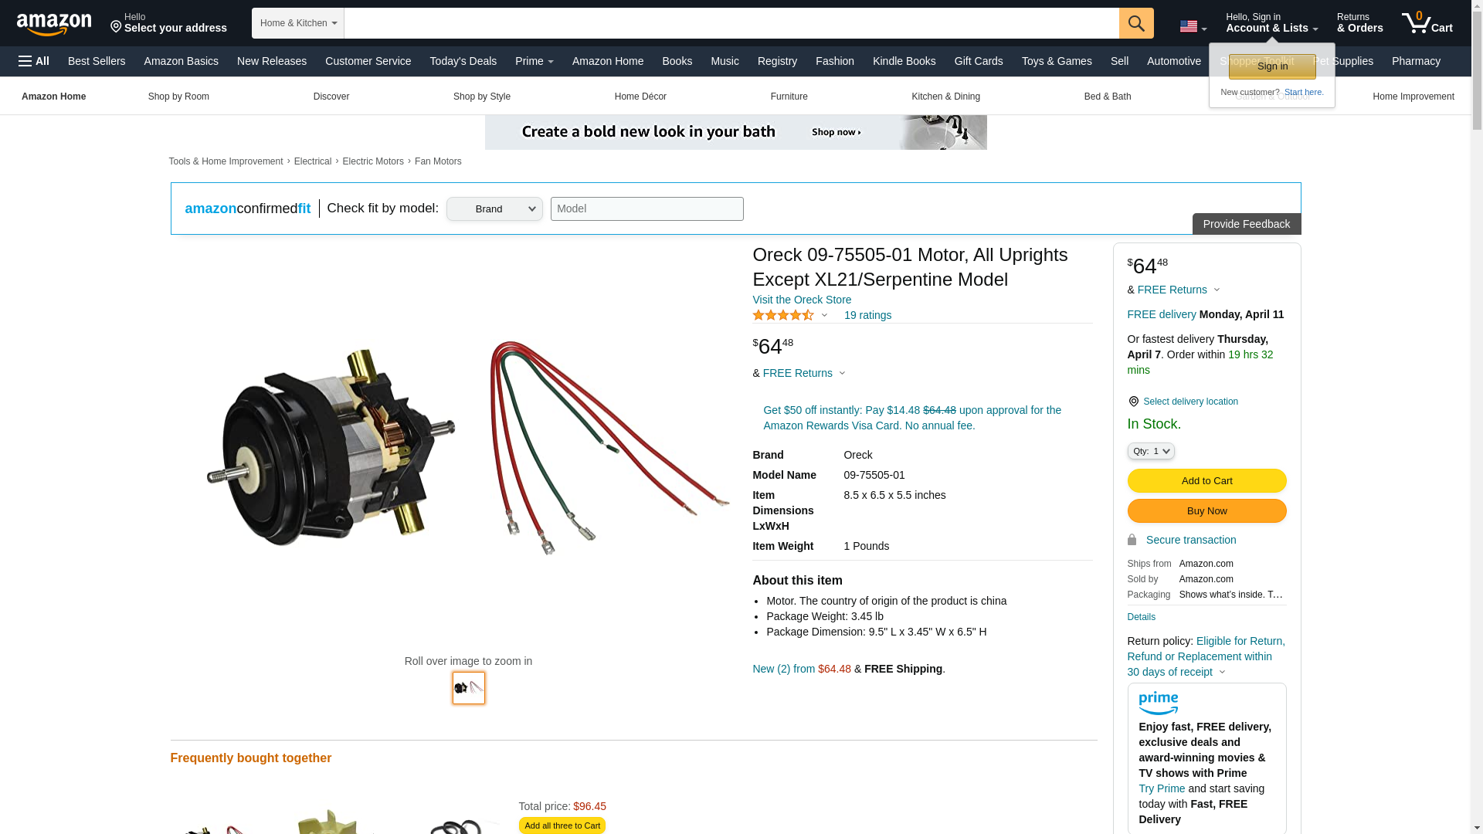Screen dimensions: 1483x834
Task: Click the search magnifier button
Action: coord(1136,23)
